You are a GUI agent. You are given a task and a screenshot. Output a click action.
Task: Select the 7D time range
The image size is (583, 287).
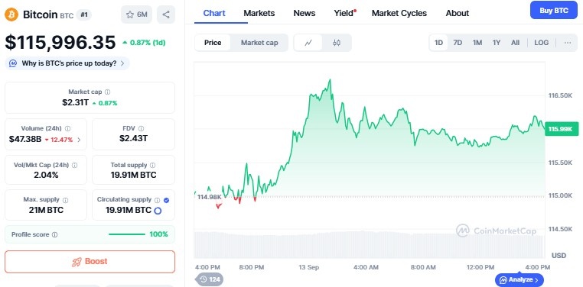coord(458,43)
